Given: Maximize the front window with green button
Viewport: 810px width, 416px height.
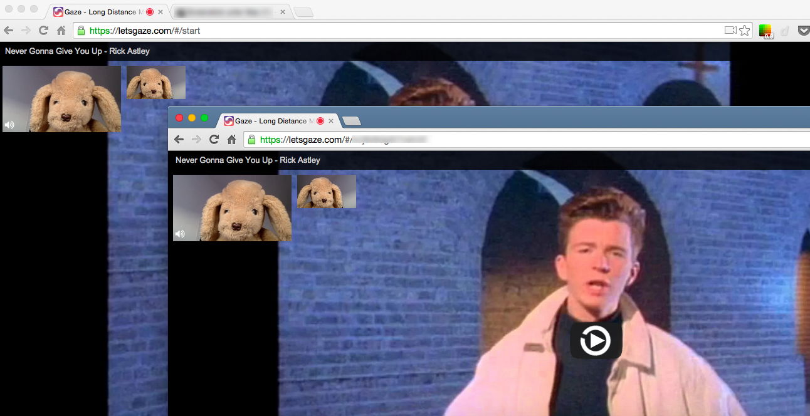Looking at the screenshot, I should [204, 118].
